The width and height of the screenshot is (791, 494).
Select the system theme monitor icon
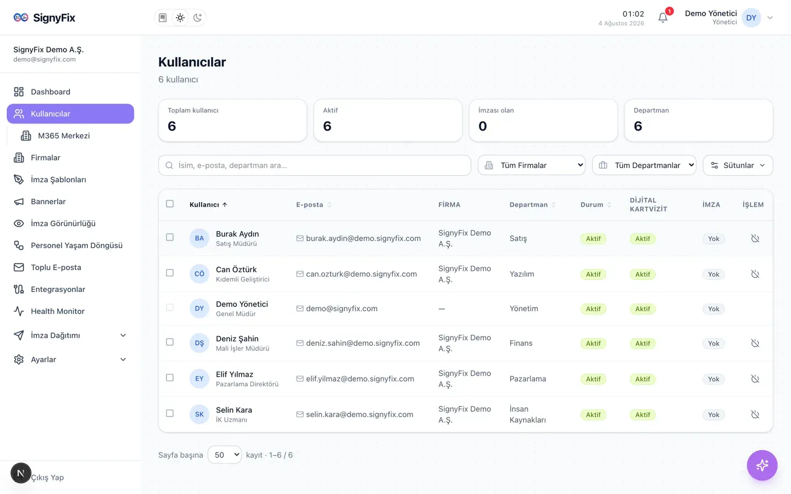163,18
